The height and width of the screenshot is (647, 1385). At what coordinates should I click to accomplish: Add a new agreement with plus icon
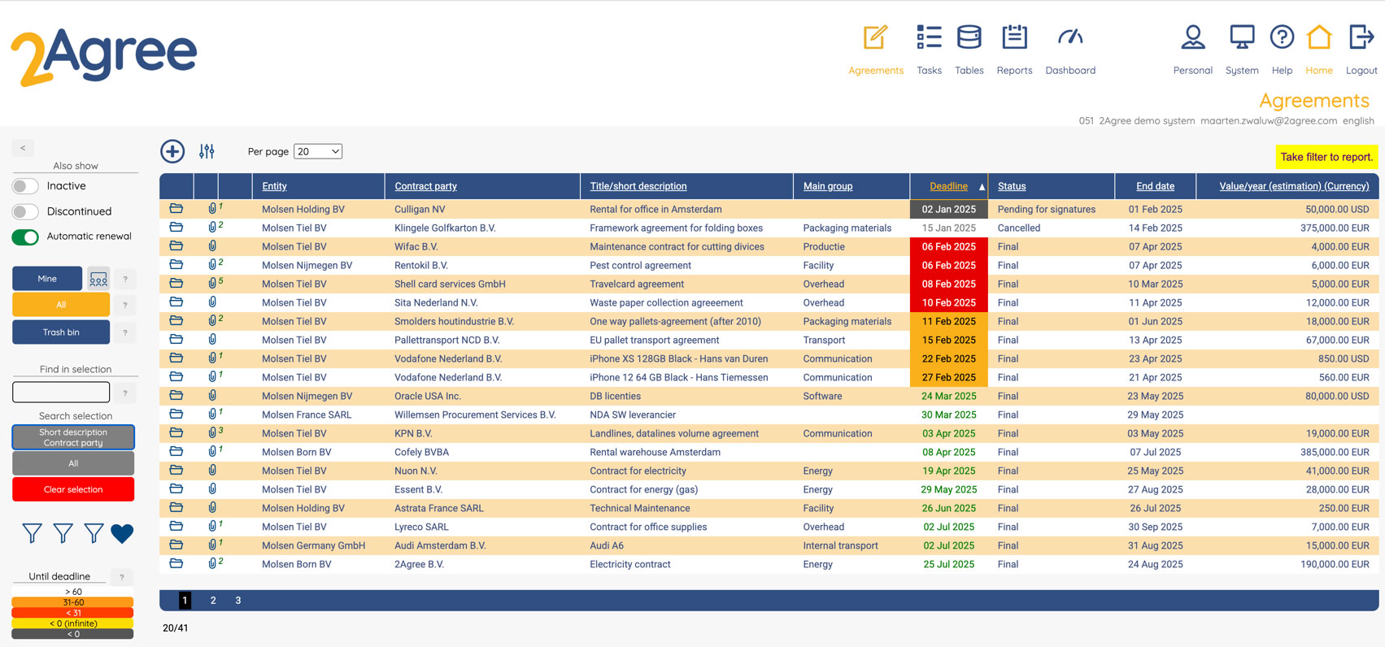click(x=172, y=151)
